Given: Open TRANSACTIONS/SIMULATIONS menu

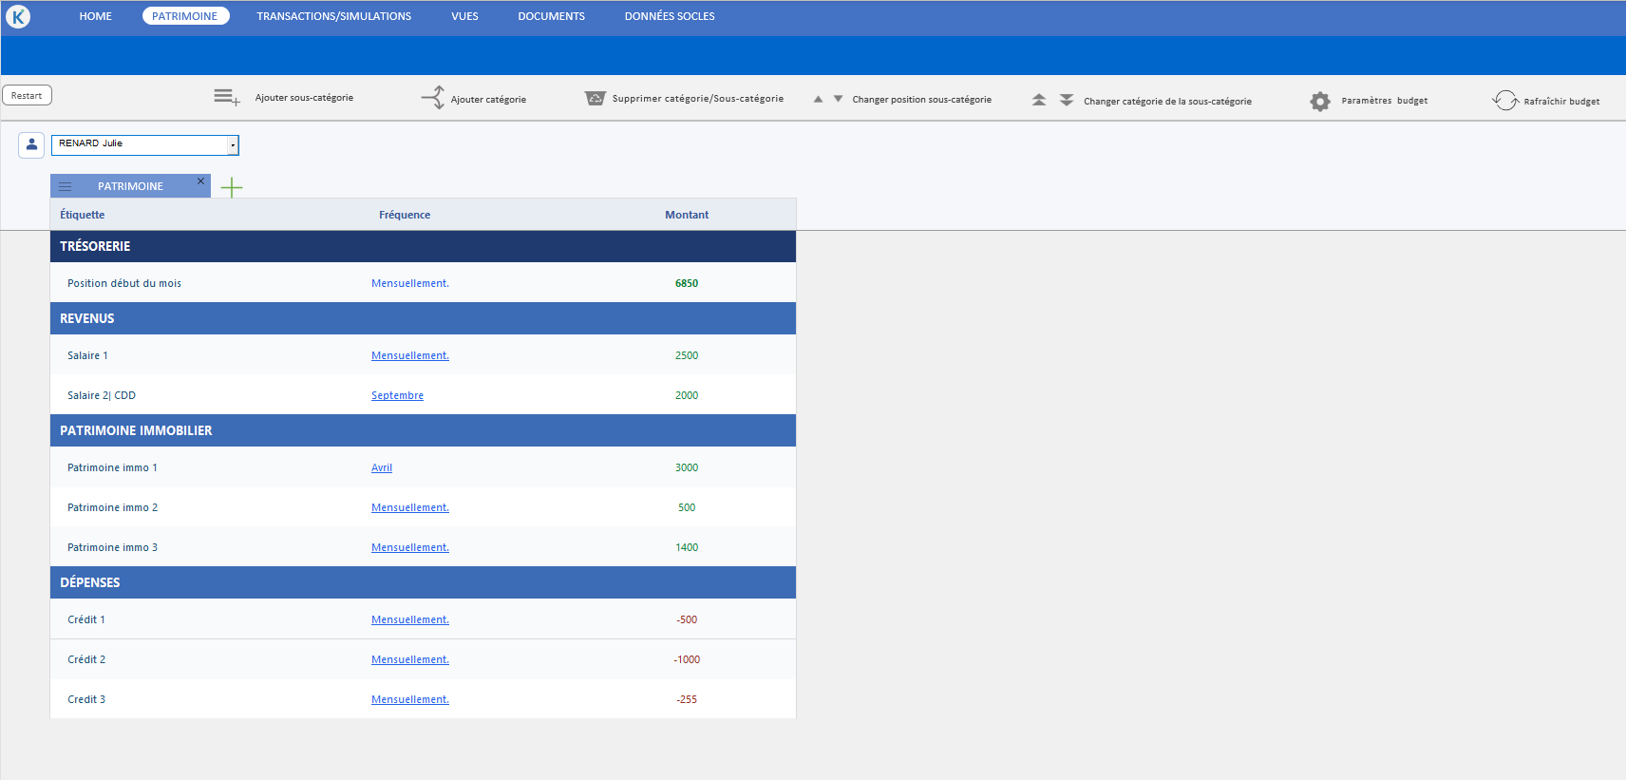Looking at the screenshot, I should pyautogui.click(x=333, y=16).
